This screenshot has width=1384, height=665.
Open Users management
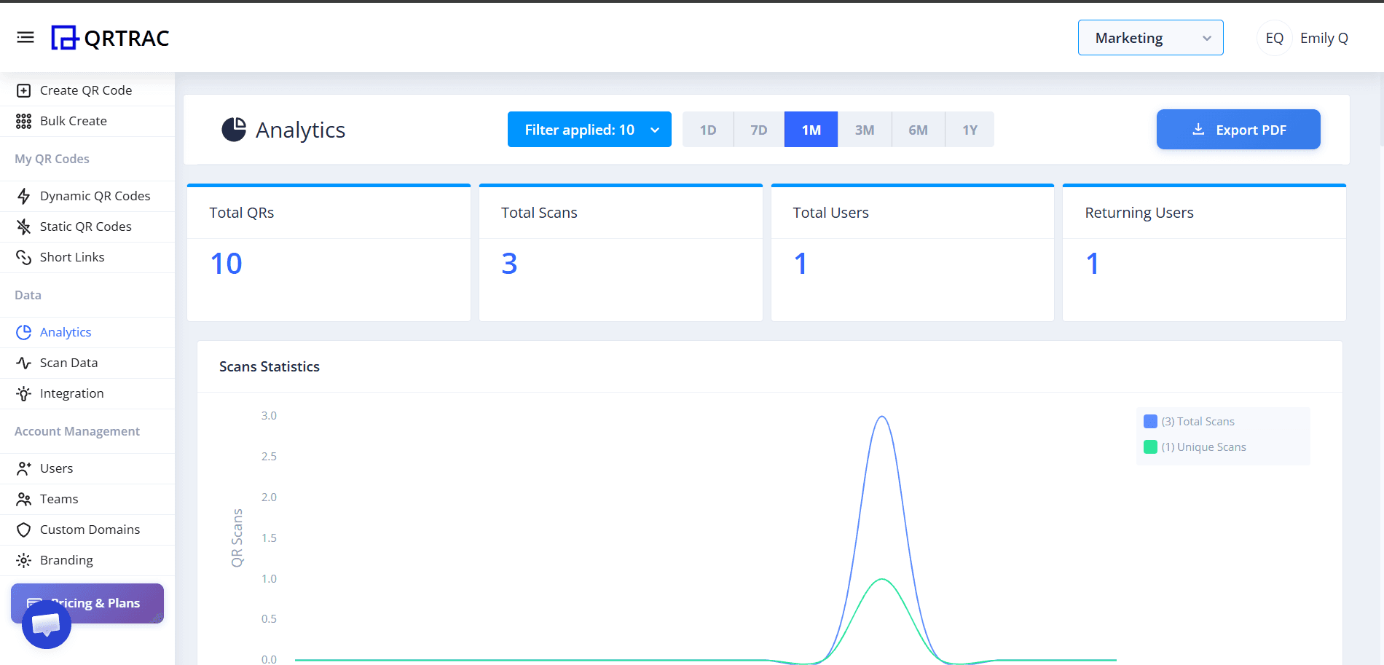(x=57, y=468)
